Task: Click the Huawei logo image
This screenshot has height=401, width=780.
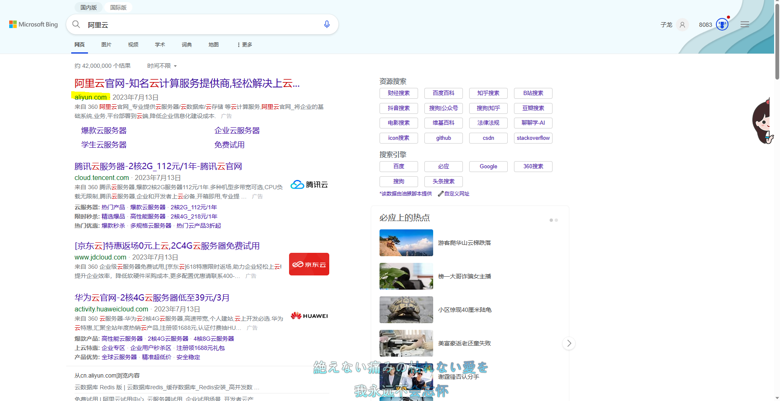Action: [x=309, y=316]
